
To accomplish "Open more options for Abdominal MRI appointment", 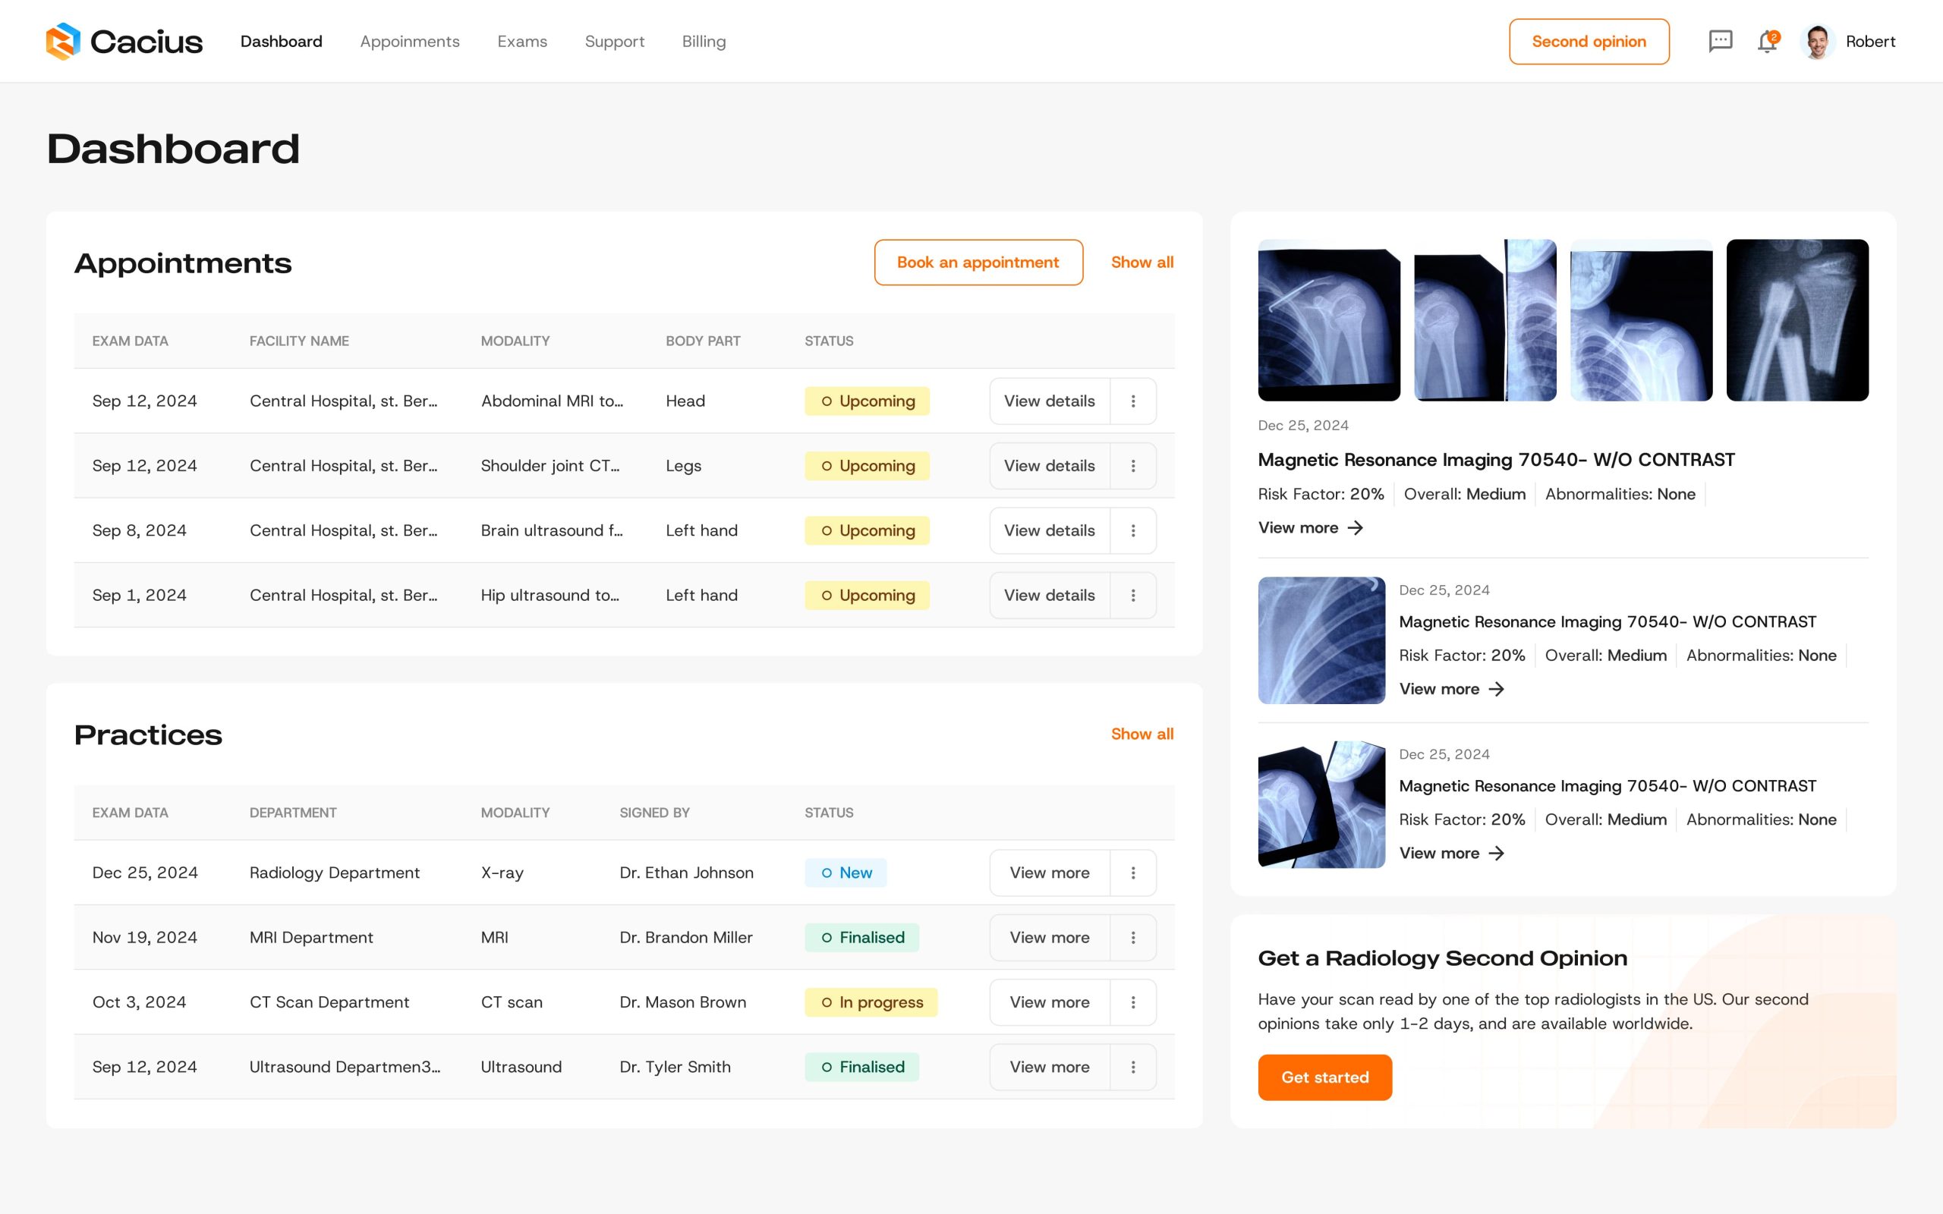I will coord(1133,401).
